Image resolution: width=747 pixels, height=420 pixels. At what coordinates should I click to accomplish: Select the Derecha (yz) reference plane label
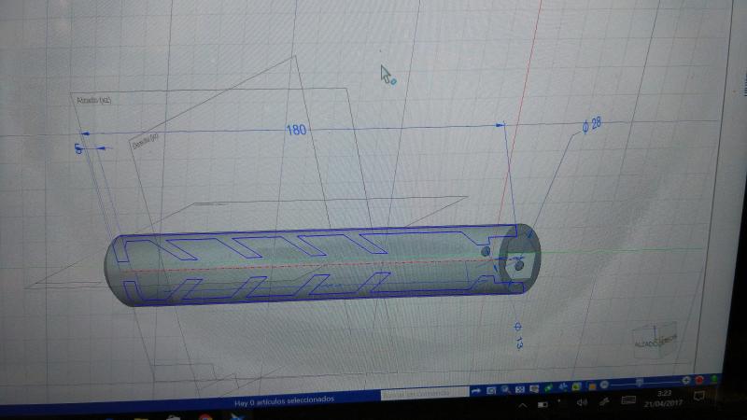coord(146,143)
